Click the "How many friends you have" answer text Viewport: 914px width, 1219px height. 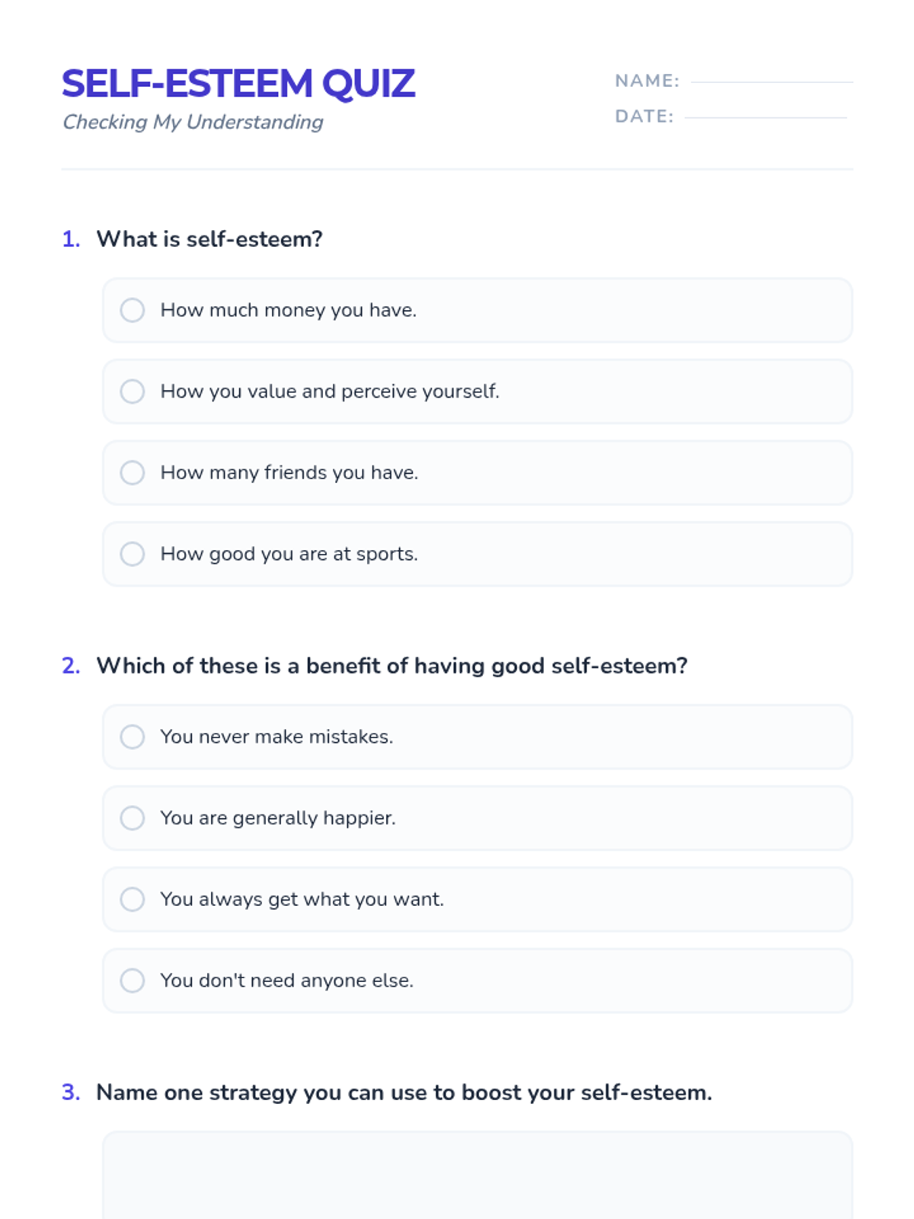click(289, 472)
